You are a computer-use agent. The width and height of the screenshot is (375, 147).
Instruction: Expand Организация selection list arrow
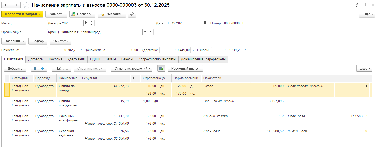click(145, 32)
